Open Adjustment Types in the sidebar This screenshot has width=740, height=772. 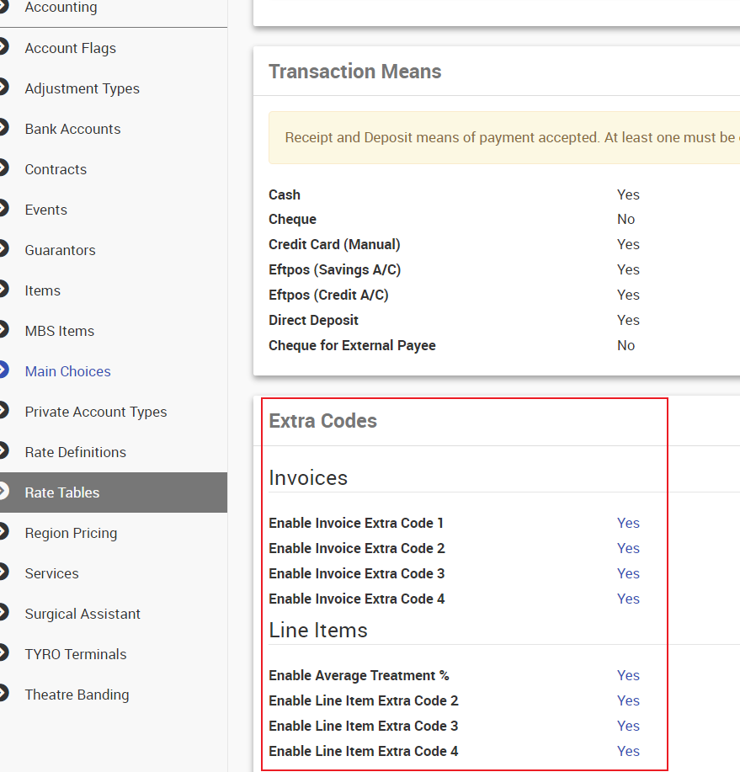[82, 88]
